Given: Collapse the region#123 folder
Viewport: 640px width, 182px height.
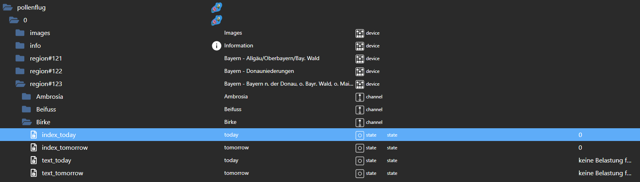Looking at the screenshot, I should (x=20, y=84).
